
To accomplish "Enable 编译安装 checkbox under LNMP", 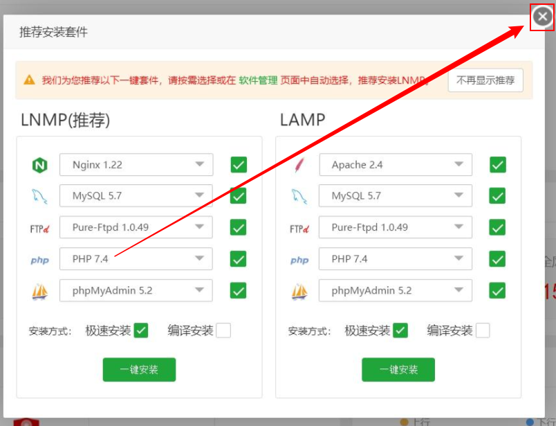I will pos(223,330).
